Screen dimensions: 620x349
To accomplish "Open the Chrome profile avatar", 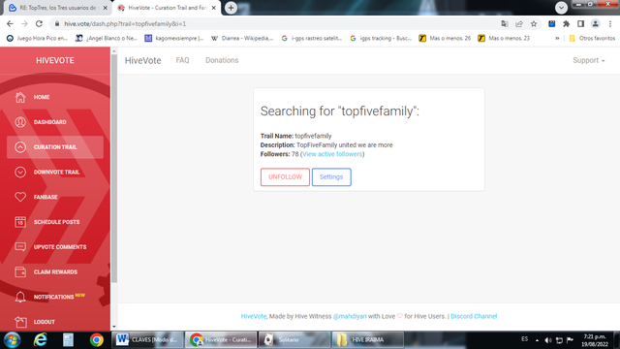I will tap(595, 23).
